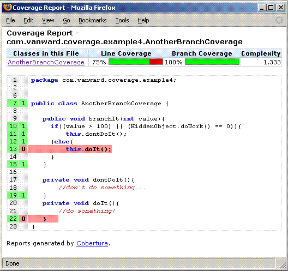This screenshot has width=288, height=271.
Task: Open the File menu
Action: [x=10, y=20]
